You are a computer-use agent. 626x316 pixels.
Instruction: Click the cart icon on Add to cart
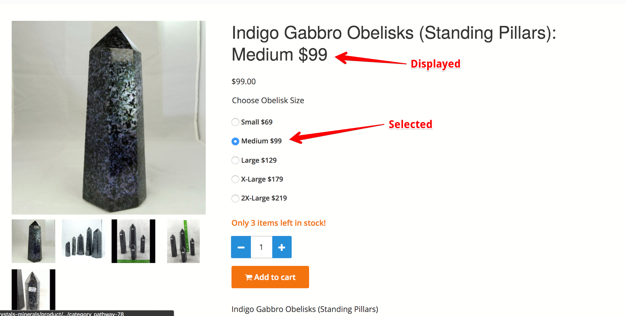[x=249, y=277]
